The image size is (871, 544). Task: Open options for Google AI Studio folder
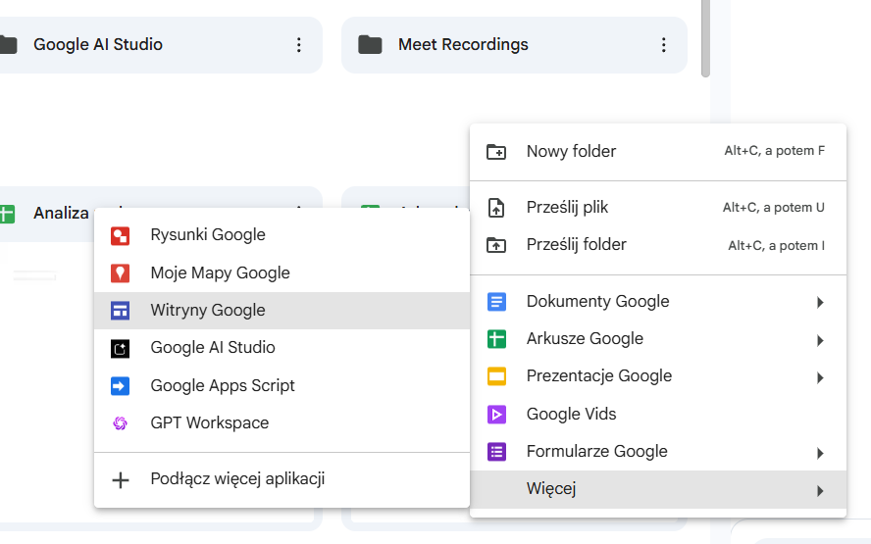click(x=298, y=45)
